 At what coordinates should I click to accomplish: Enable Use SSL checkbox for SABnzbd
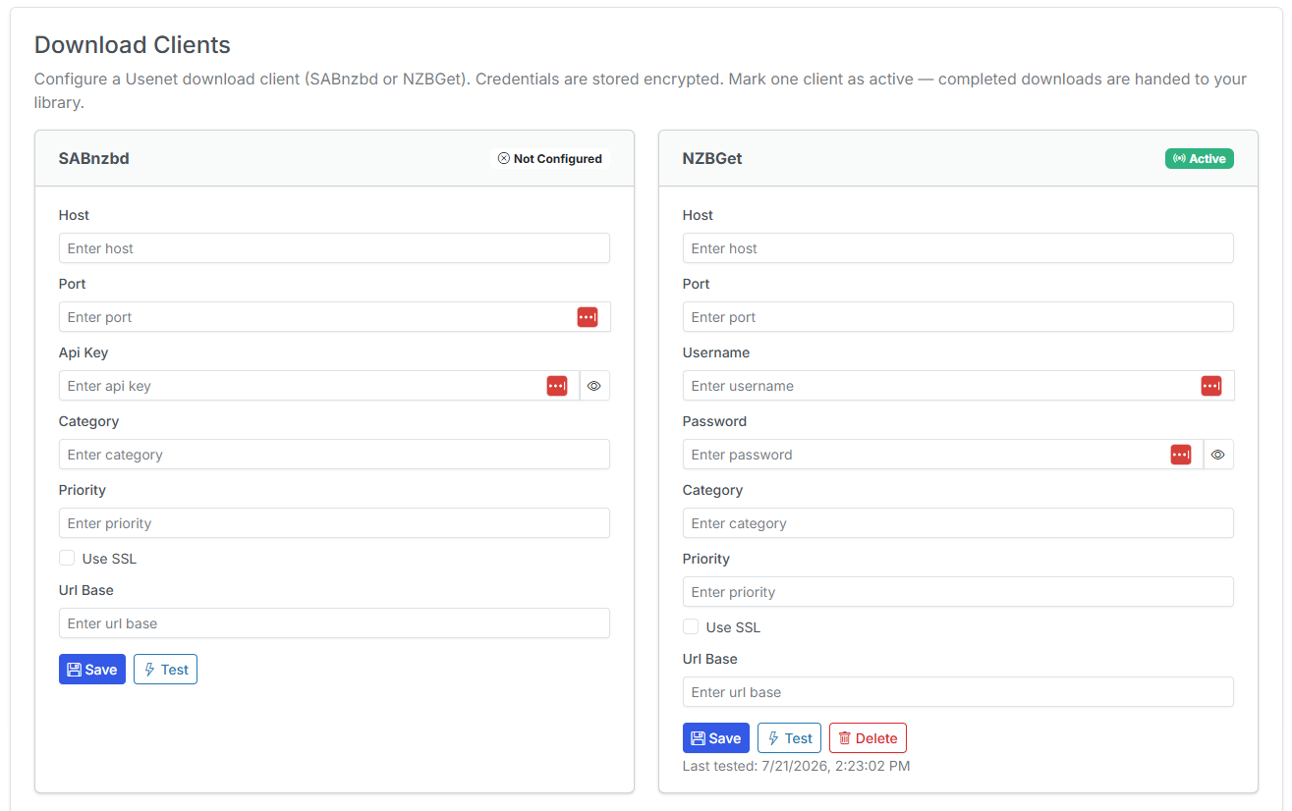(67, 558)
